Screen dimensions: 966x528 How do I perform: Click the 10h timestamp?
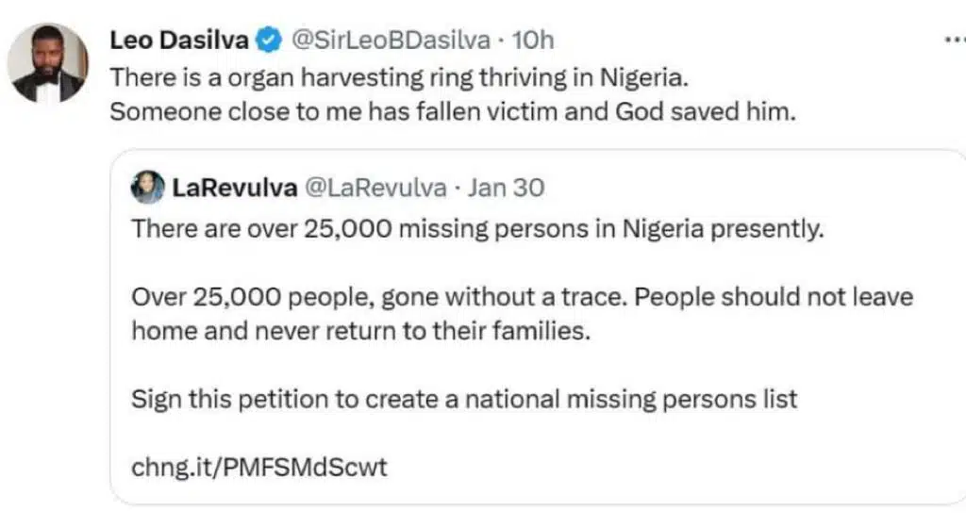533,41
